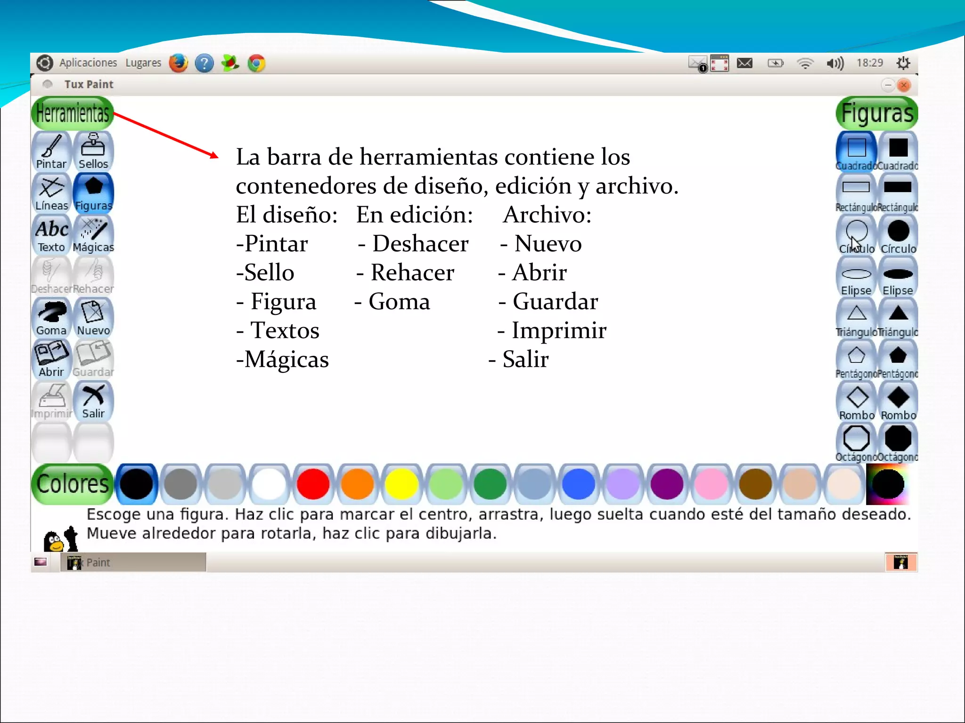Select the outlined Elipse shape
Viewport: 965px width, 723px height.
click(856, 276)
